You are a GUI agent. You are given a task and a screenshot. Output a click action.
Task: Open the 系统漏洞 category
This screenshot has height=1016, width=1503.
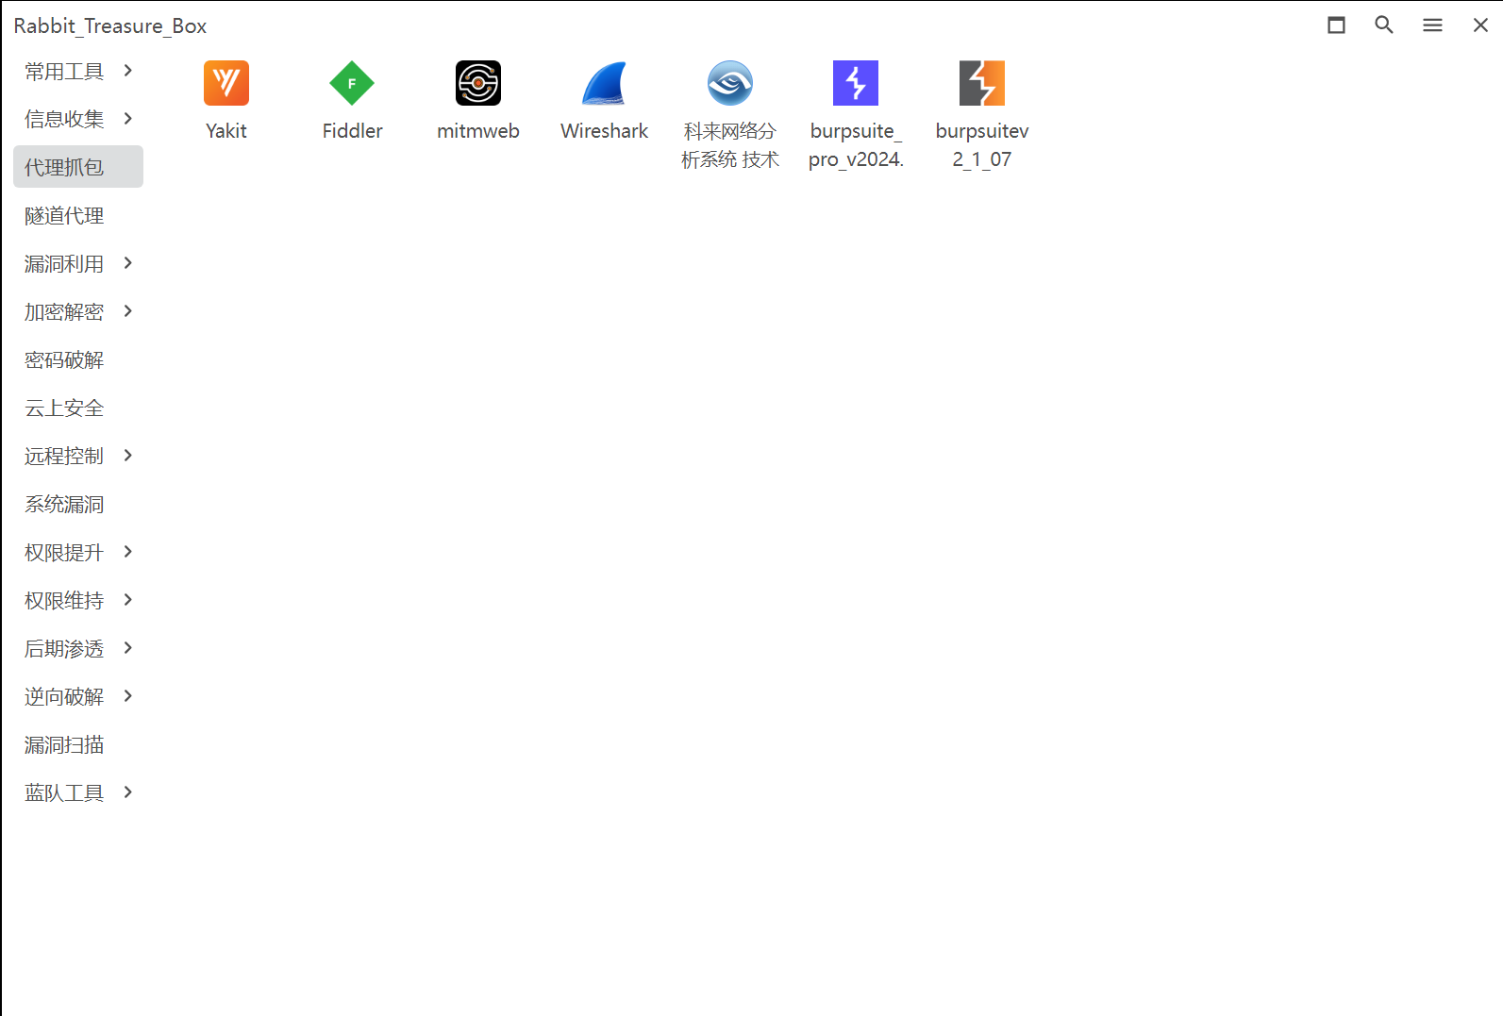coord(64,505)
